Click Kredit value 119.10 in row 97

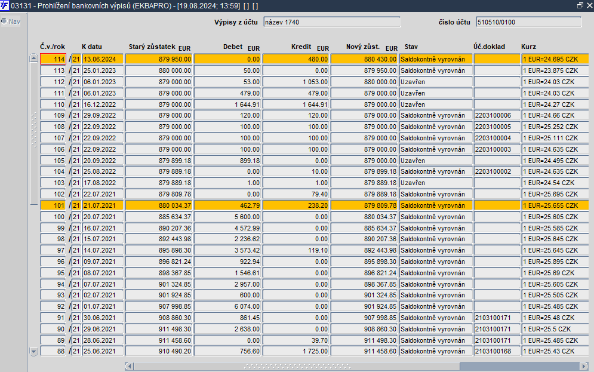(x=296, y=250)
